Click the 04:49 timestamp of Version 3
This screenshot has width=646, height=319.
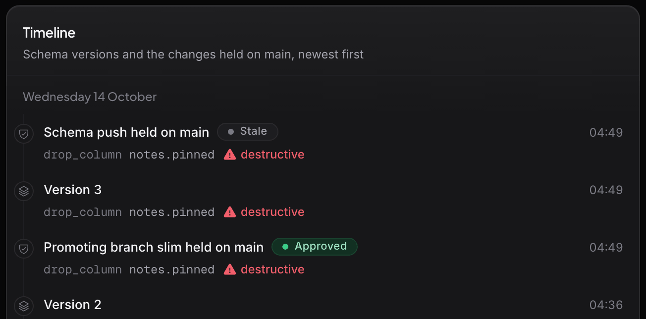tap(606, 190)
